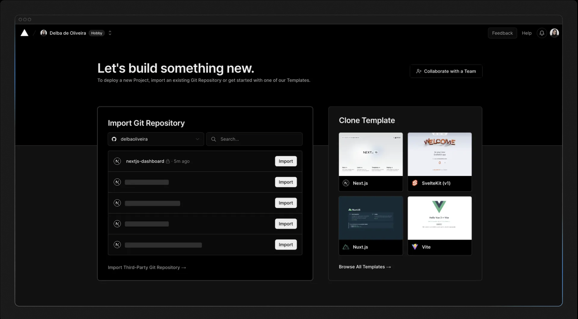Click the nextjs-dashboard repository name
This screenshot has height=319, width=578.
[x=145, y=161]
